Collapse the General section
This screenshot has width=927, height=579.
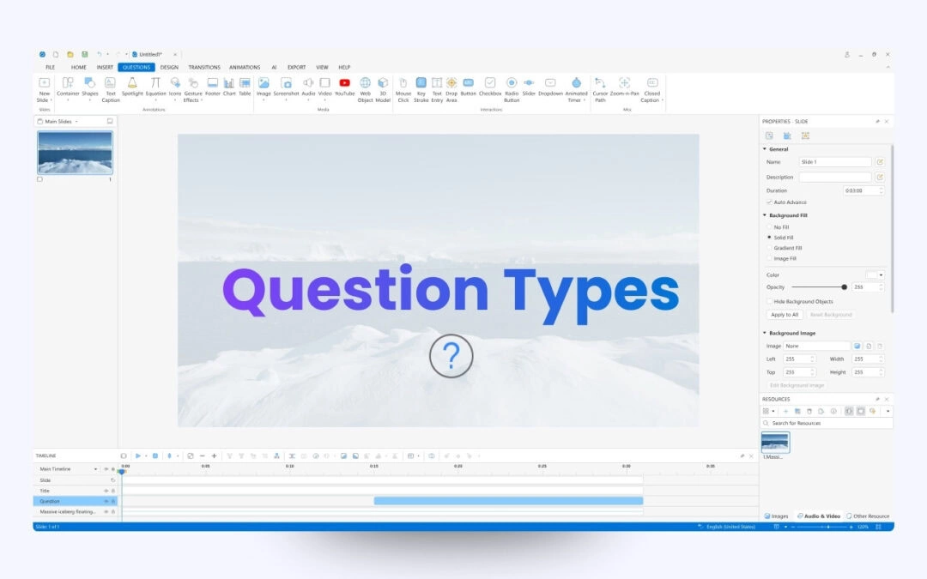765,149
